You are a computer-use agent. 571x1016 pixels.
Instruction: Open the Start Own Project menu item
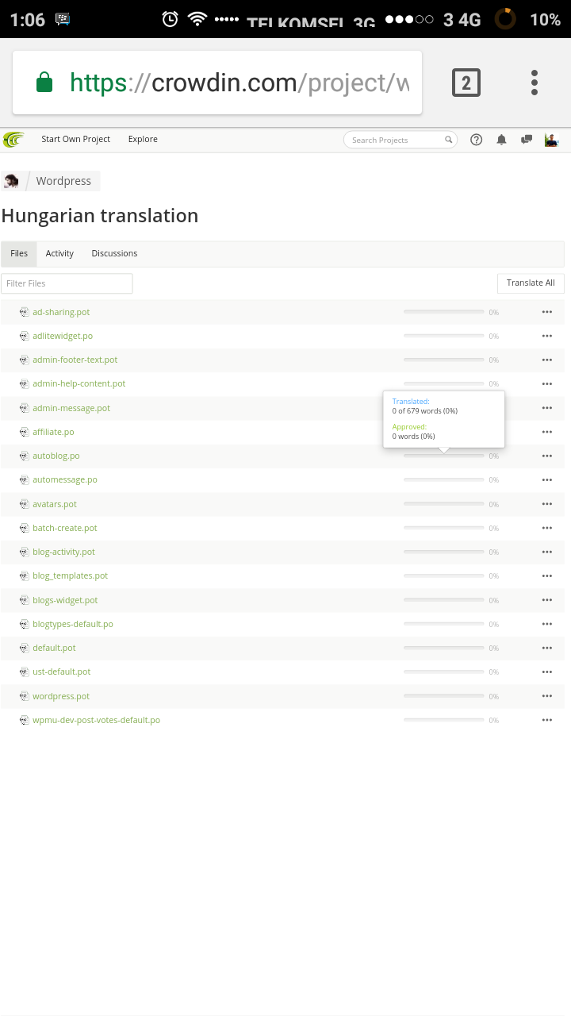tap(75, 139)
